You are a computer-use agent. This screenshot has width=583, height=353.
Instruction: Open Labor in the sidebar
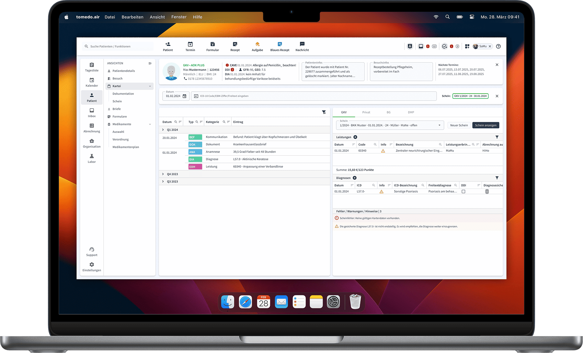coord(92,158)
